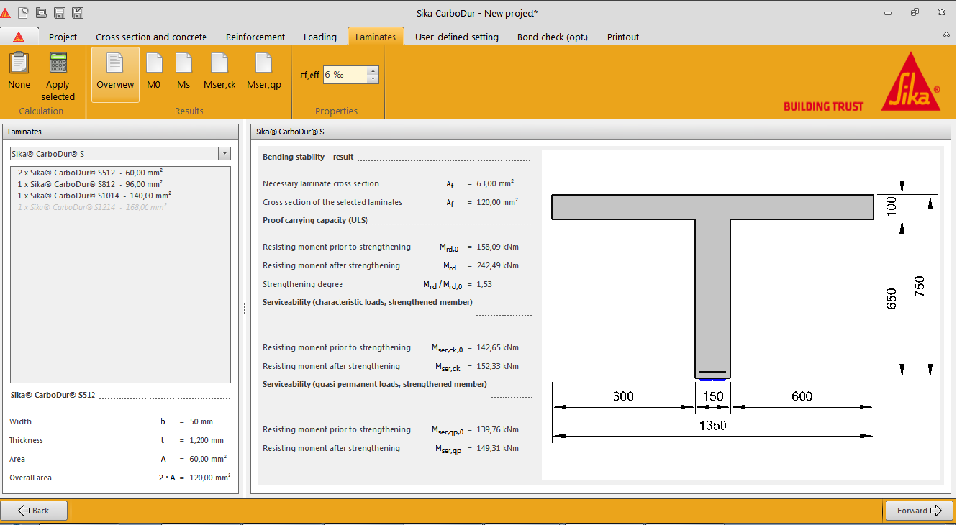The height and width of the screenshot is (525, 957).
Task: Click the Strengthening degree value 1,53
Action: pyautogui.click(x=484, y=285)
